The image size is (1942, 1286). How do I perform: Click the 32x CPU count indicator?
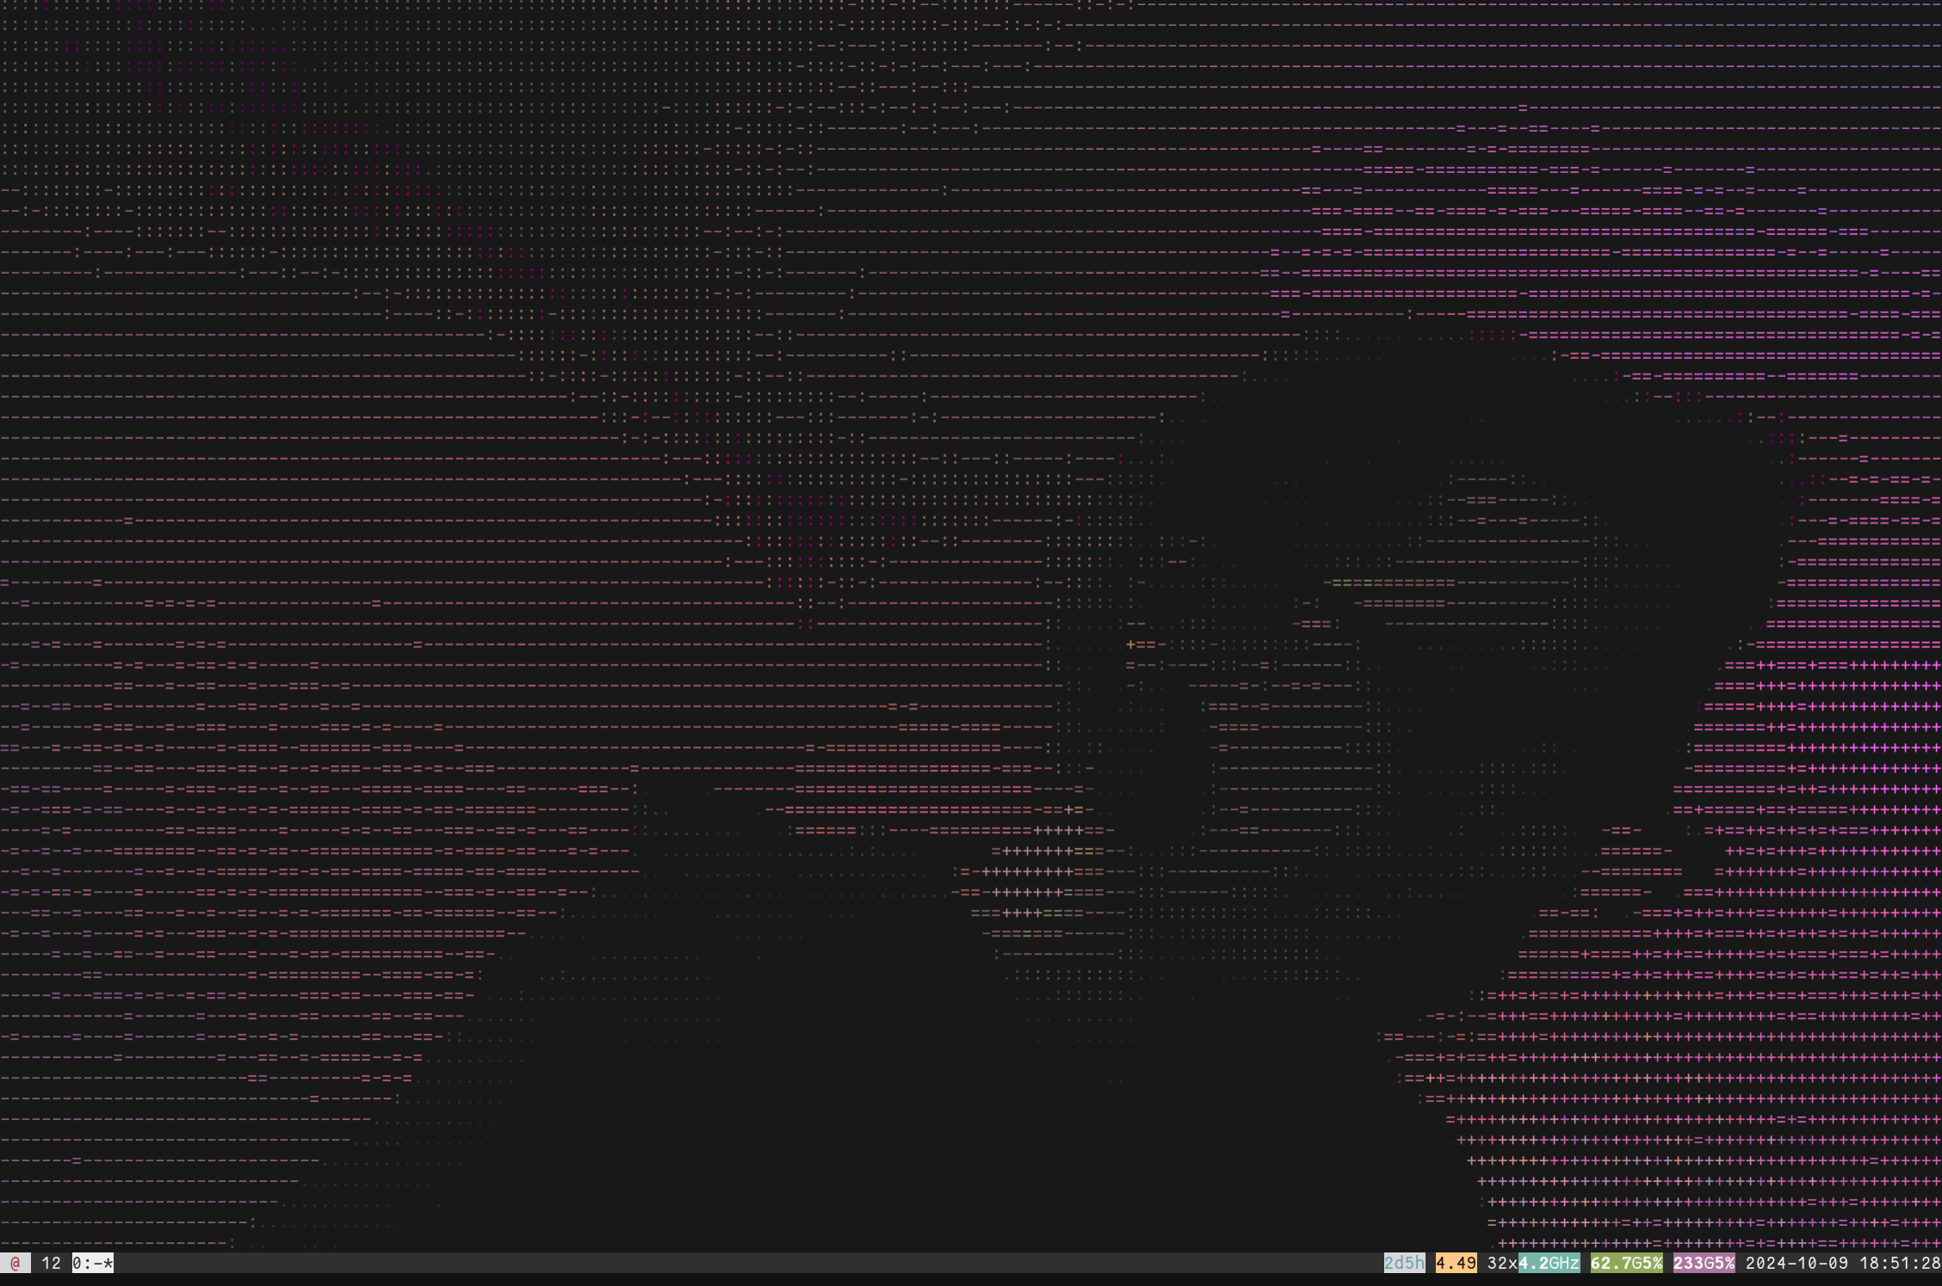click(x=1502, y=1263)
